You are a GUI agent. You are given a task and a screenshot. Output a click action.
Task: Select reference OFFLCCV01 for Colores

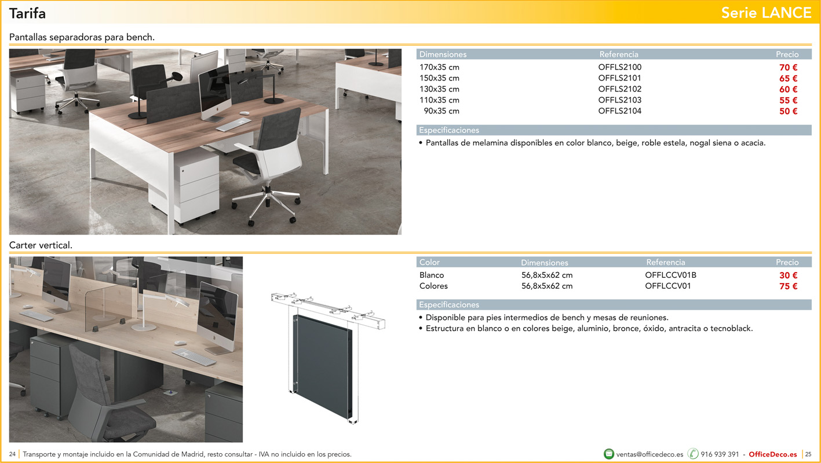coord(668,286)
